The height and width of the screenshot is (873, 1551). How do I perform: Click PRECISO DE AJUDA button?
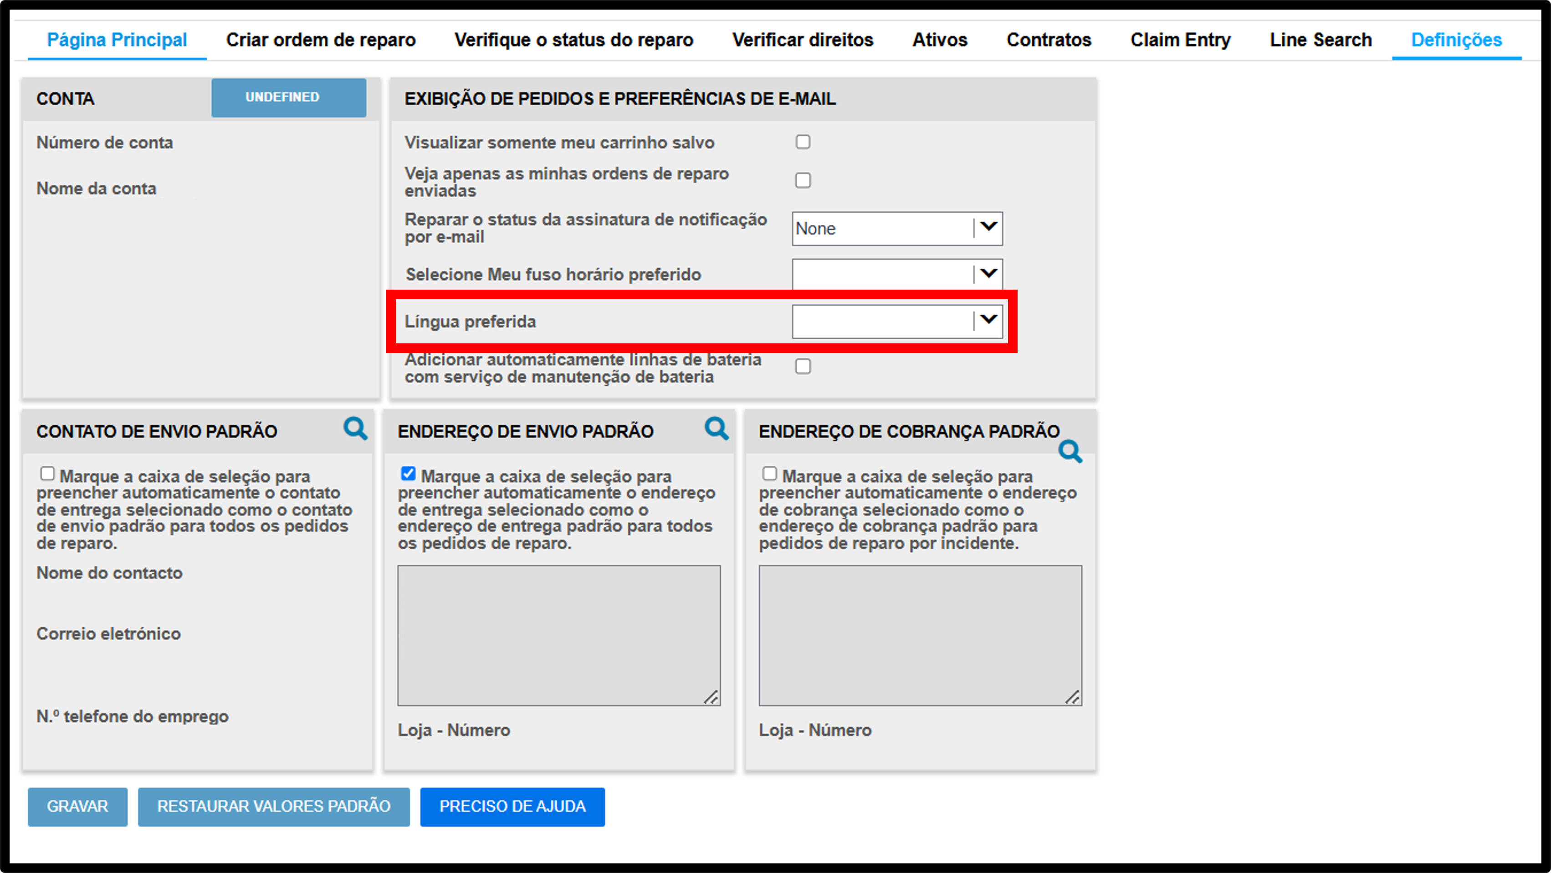(512, 807)
